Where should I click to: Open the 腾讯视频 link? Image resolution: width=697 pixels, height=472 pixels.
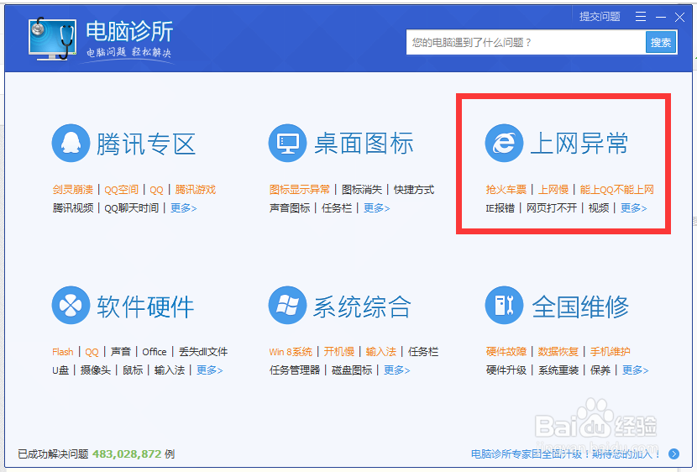pyautogui.click(x=73, y=208)
